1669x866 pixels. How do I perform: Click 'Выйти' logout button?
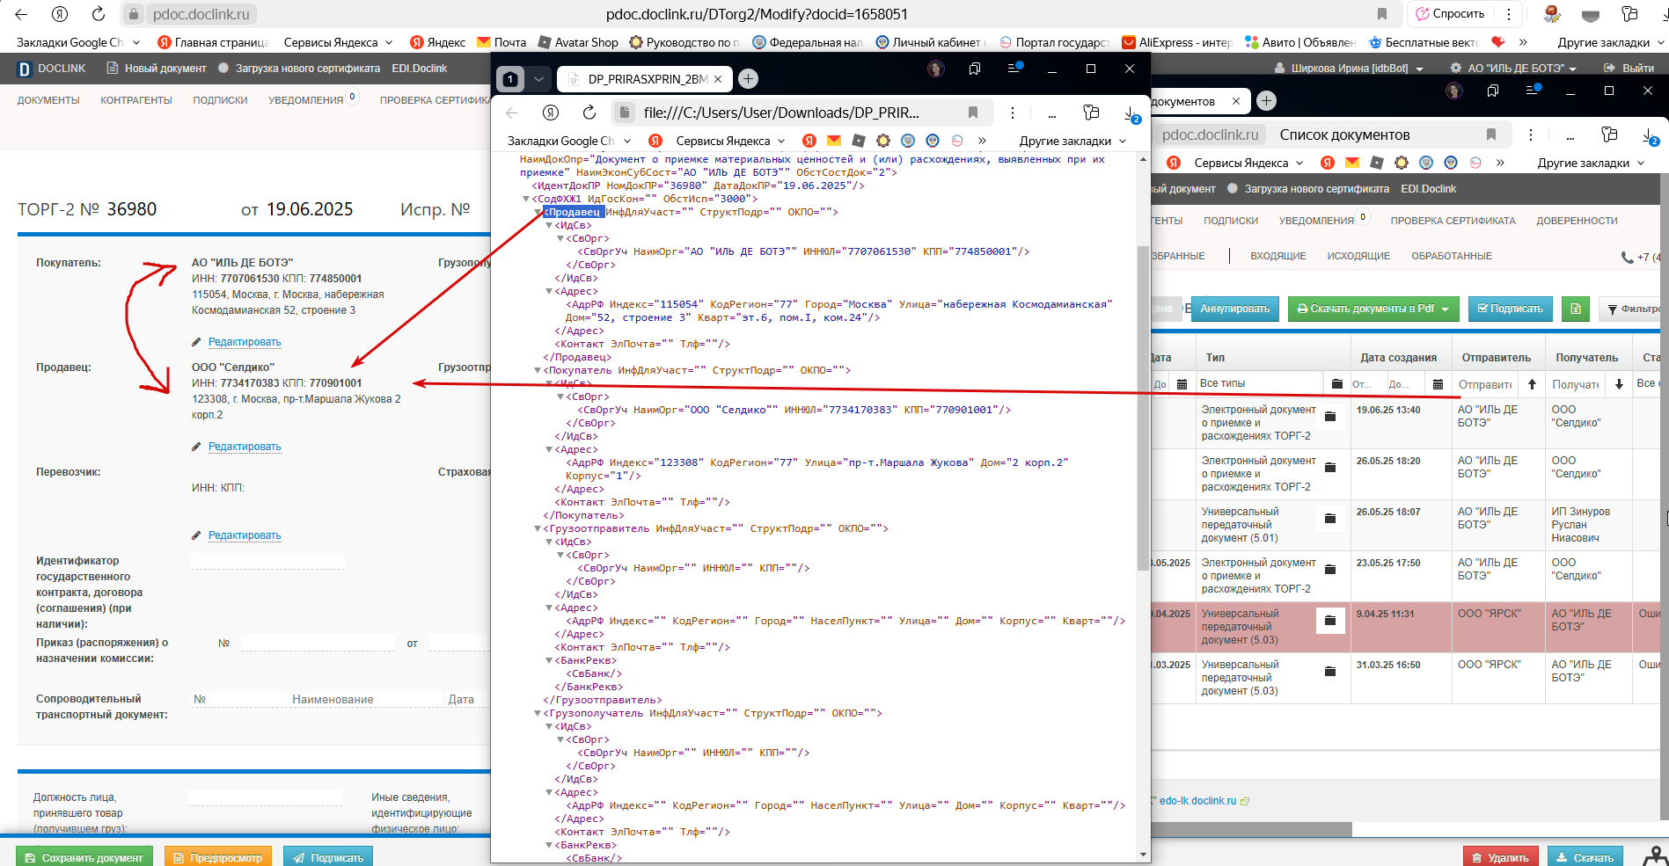[x=1629, y=69]
